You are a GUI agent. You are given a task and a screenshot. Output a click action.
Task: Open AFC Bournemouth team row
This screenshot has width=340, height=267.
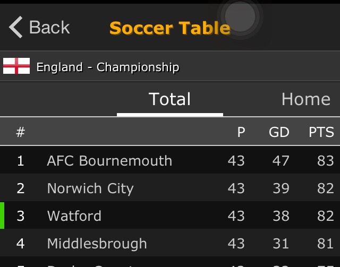[109, 160]
